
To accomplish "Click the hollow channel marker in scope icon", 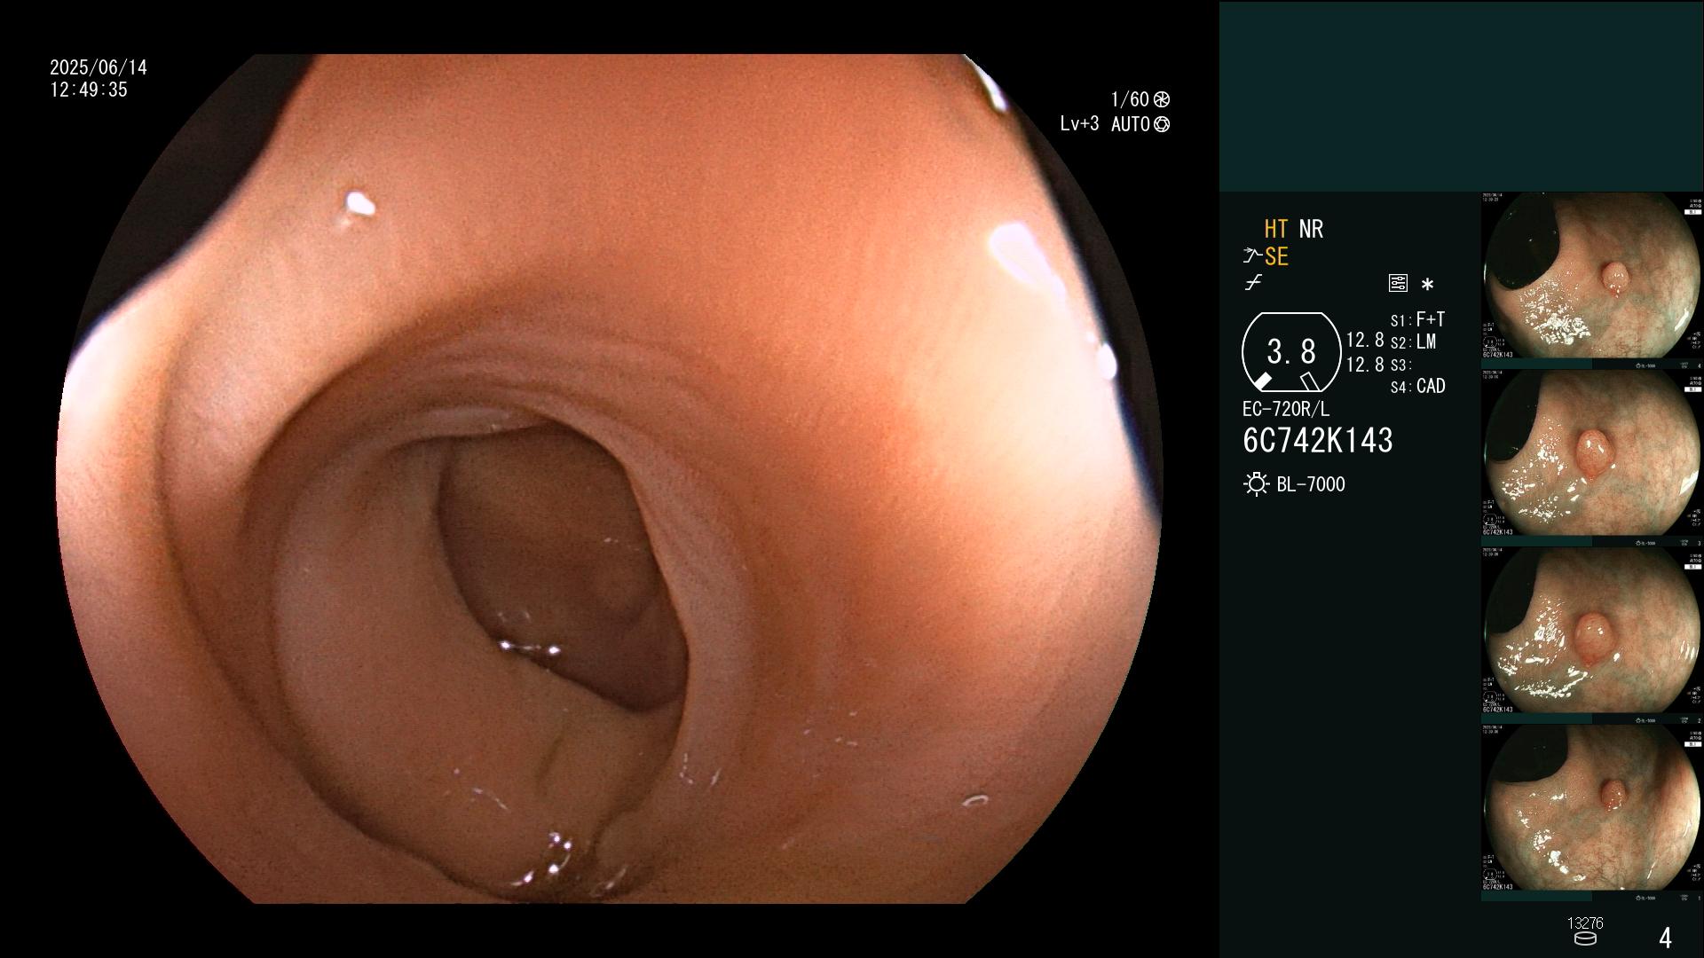I will pyautogui.click(x=1309, y=381).
